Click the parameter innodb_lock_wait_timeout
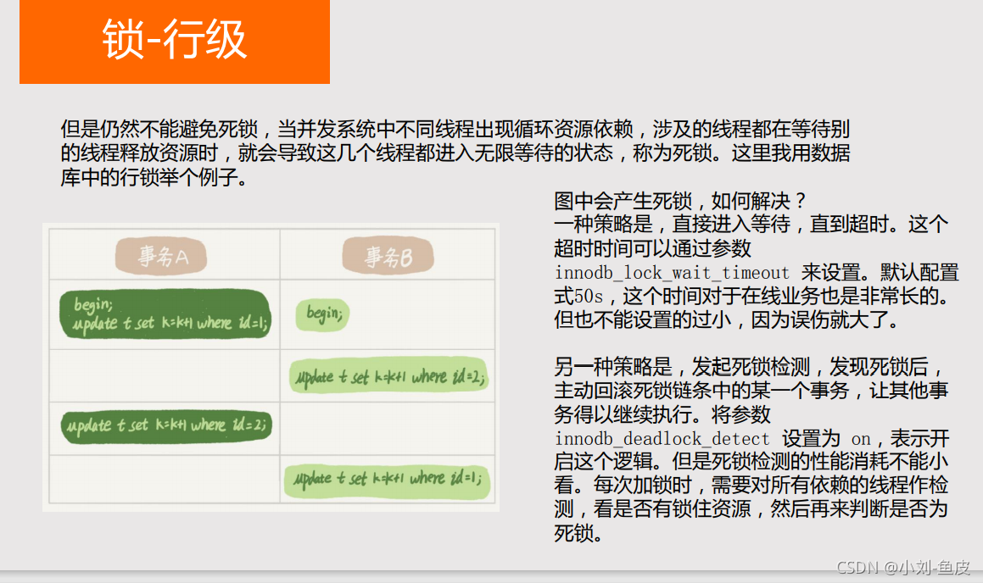 click(672, 273)
